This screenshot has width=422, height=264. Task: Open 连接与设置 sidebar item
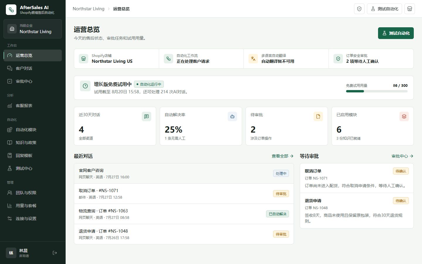point(33,219)
